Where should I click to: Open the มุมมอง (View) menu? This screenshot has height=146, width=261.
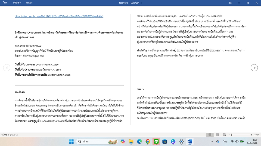point(29,3)
